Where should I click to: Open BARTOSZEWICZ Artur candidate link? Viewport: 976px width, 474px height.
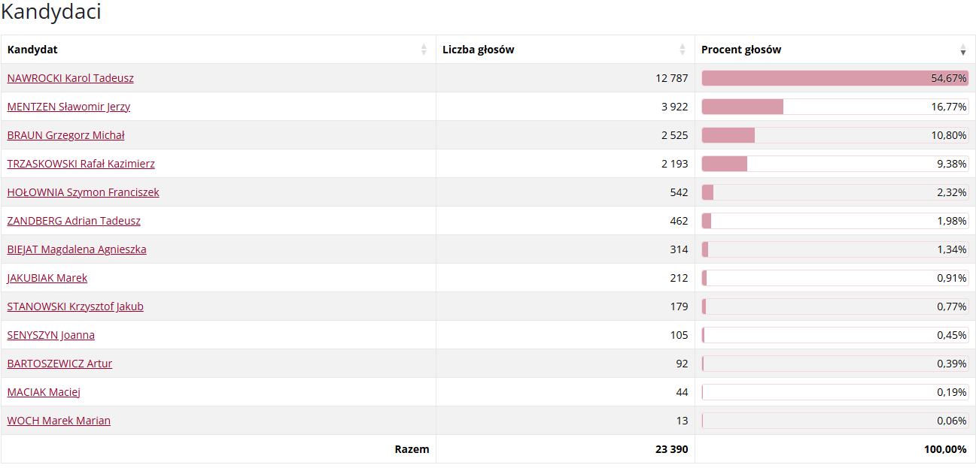tap(59, 364)
